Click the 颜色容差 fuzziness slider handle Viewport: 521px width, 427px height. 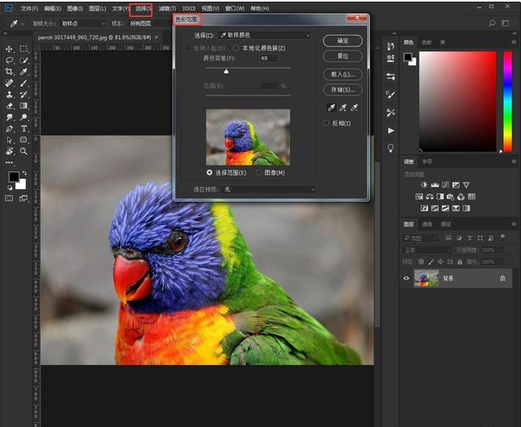point(227,72)
